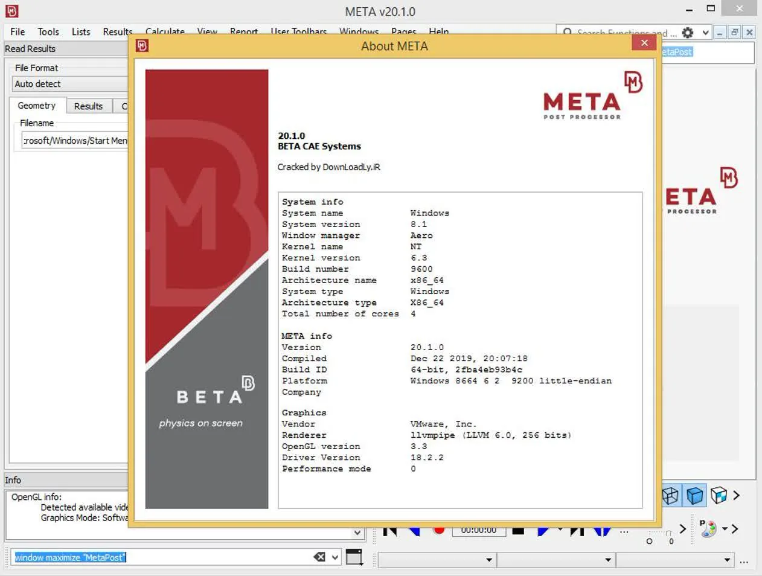The image size is (762, 576).
Task: Click the search settings gear icon
Action: tap(687, 33)
